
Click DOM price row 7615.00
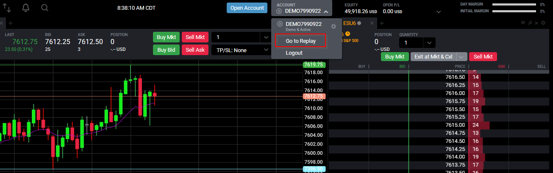[455, 125]
